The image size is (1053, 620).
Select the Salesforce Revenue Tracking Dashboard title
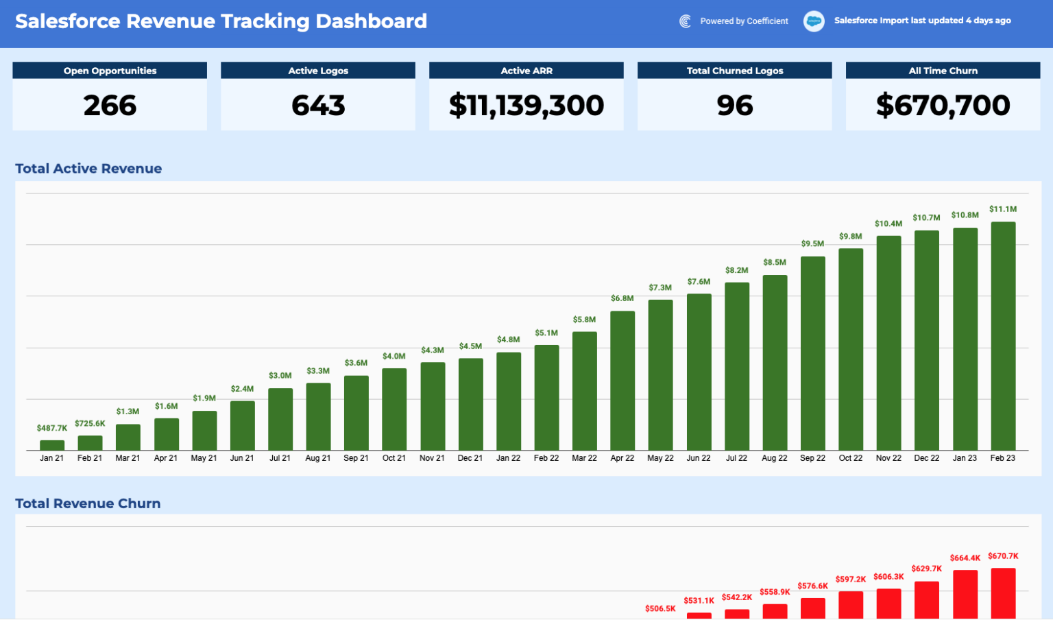(x=221, y=21)
